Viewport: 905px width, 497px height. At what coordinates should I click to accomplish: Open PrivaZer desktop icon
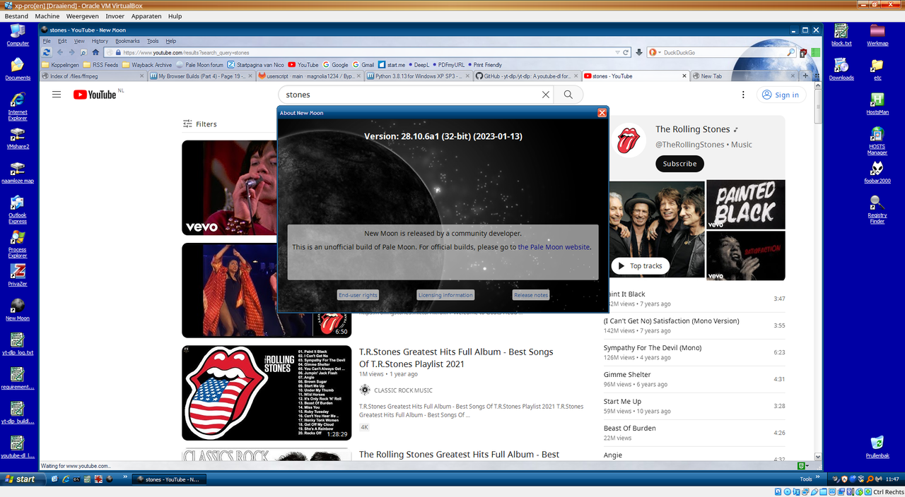18,275
